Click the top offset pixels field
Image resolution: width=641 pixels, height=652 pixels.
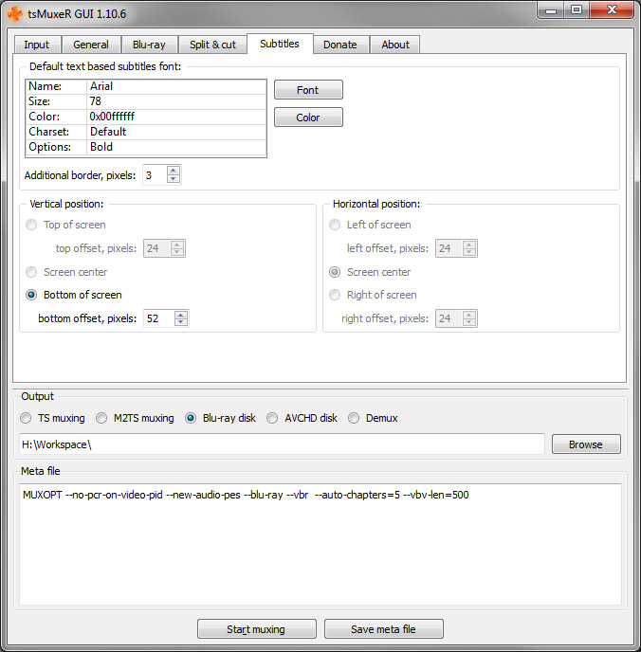click(157, 248)
